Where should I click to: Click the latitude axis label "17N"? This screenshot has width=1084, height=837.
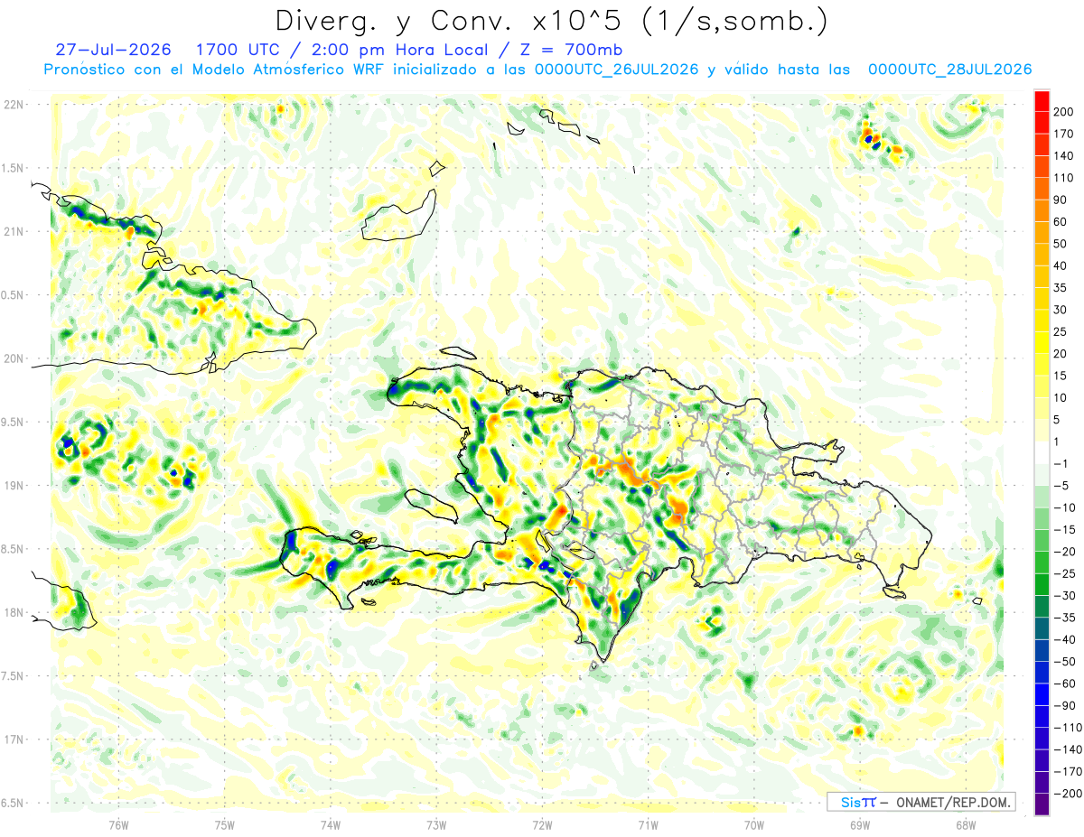(14, 739)
